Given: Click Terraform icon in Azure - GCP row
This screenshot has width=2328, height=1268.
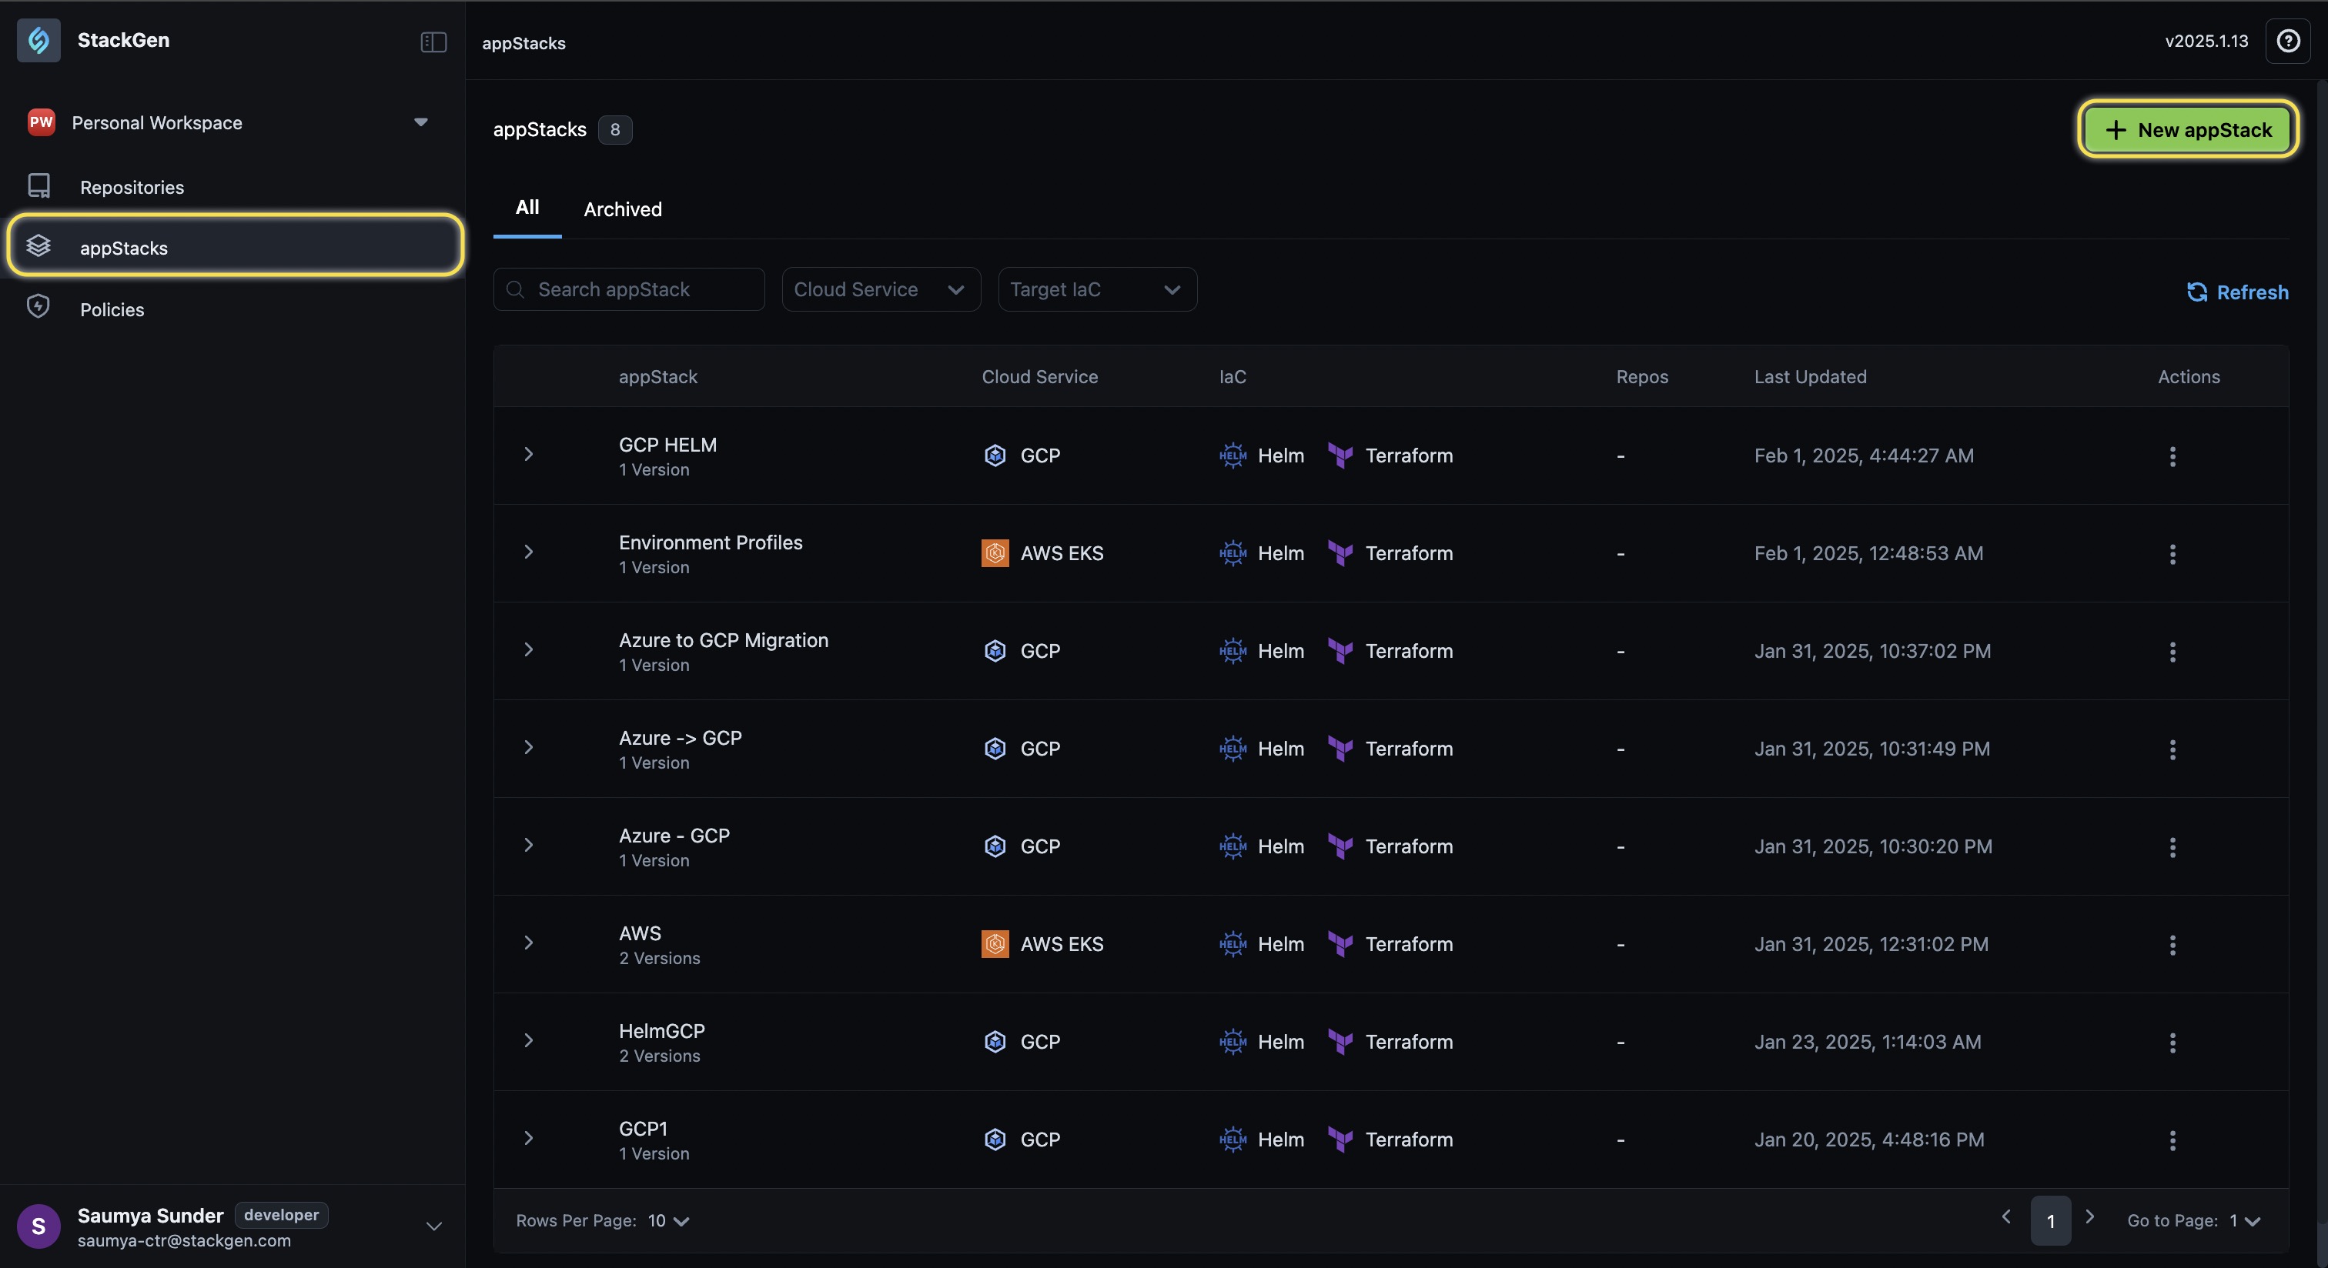Looking at the screenshot, I should click(1340, 846).
